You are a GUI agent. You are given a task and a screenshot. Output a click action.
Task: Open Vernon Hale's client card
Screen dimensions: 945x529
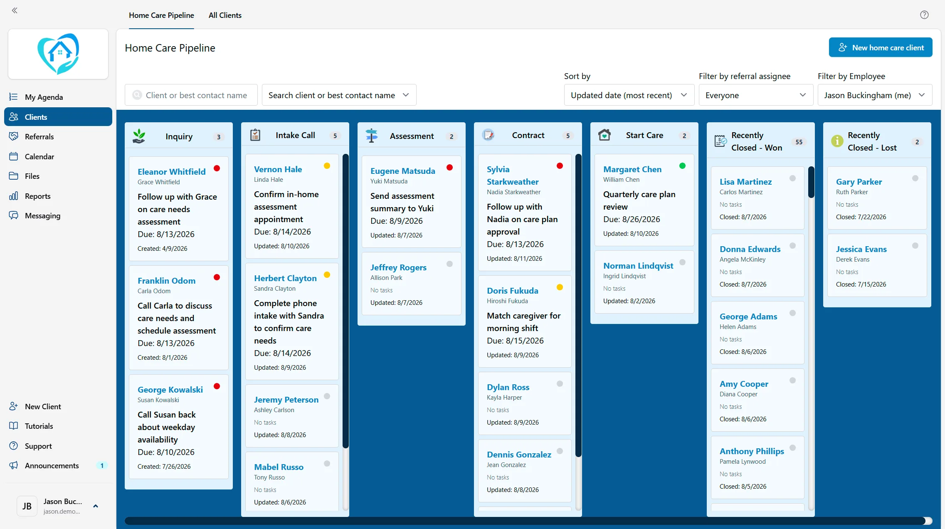292,206
